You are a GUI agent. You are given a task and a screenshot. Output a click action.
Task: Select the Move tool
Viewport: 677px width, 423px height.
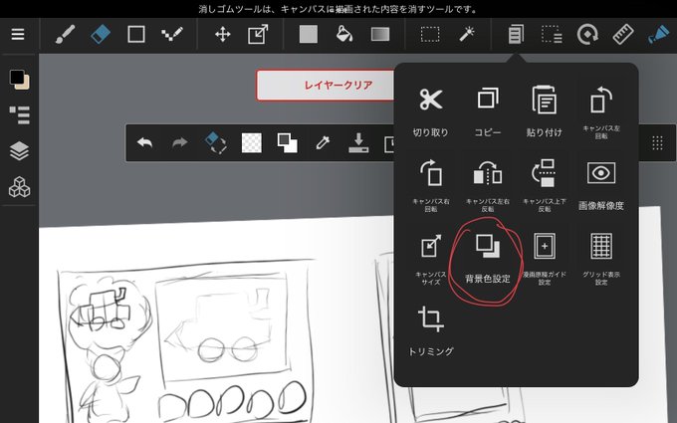[x=222, y=34]
